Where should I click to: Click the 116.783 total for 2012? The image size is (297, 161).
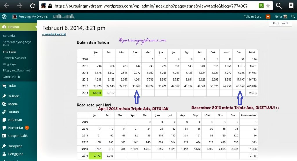coord(252,79)
